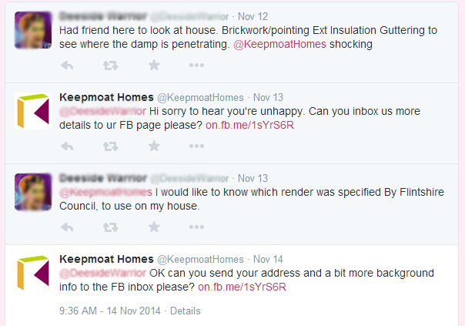Star the Keepmoat Homes Nov 13 tweet
The image size is (465, 326).
(154, 146)
